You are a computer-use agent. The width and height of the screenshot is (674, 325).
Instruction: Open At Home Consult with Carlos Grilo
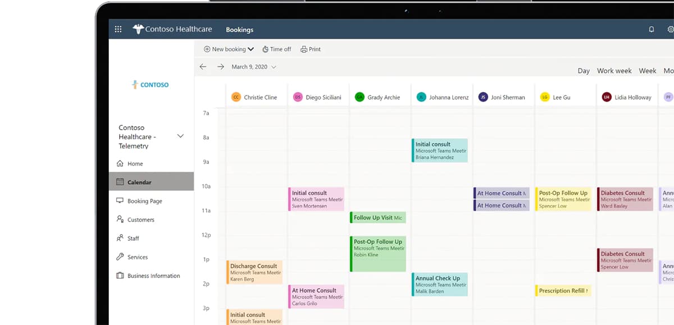[316, 297]
